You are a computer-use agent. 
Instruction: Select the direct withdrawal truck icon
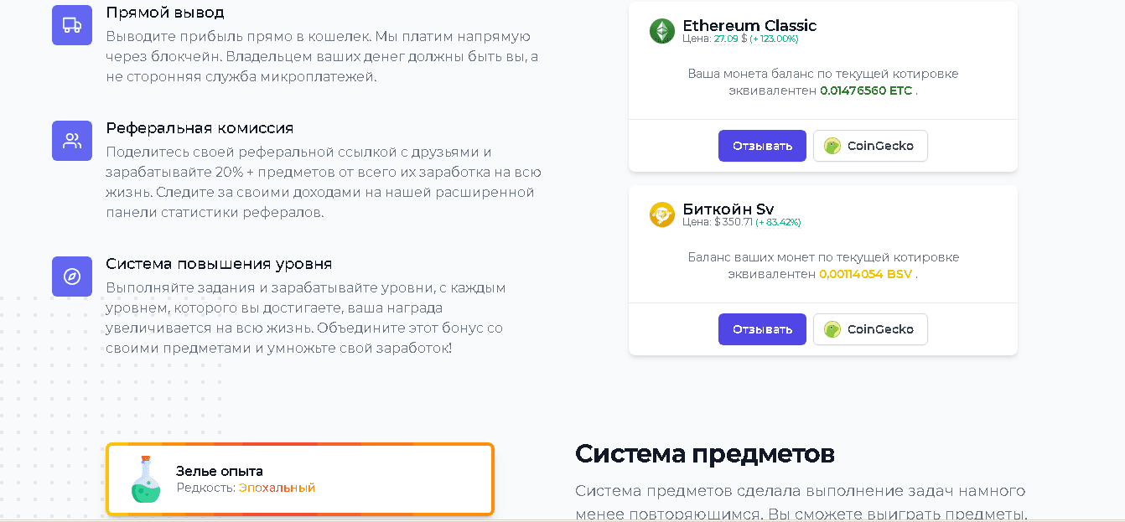pos(71,24)
